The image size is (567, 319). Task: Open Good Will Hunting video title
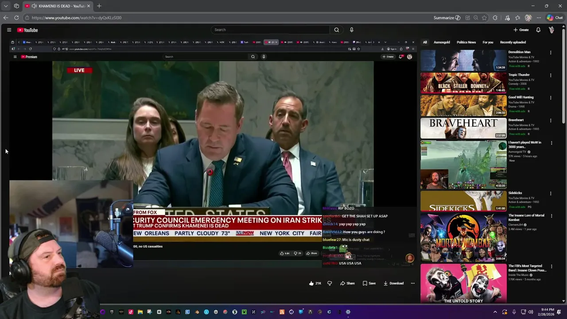pos(521,97)
